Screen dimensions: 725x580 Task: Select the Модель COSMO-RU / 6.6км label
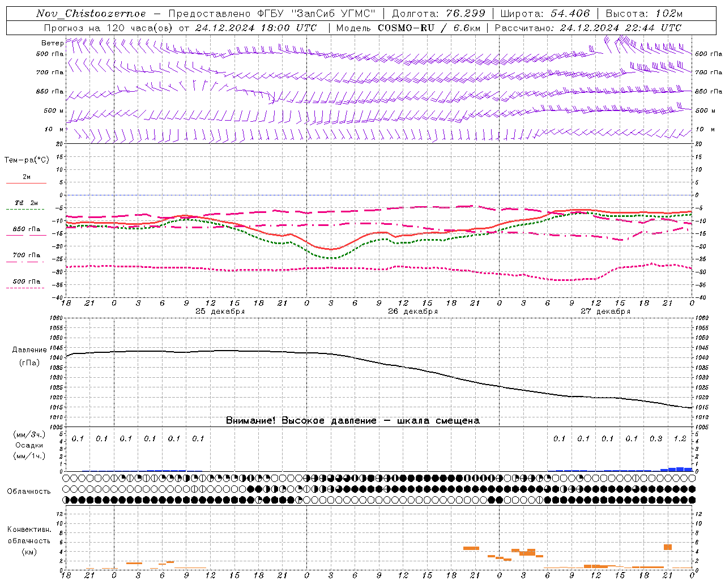pyautogui.click(x=408, y=28)
